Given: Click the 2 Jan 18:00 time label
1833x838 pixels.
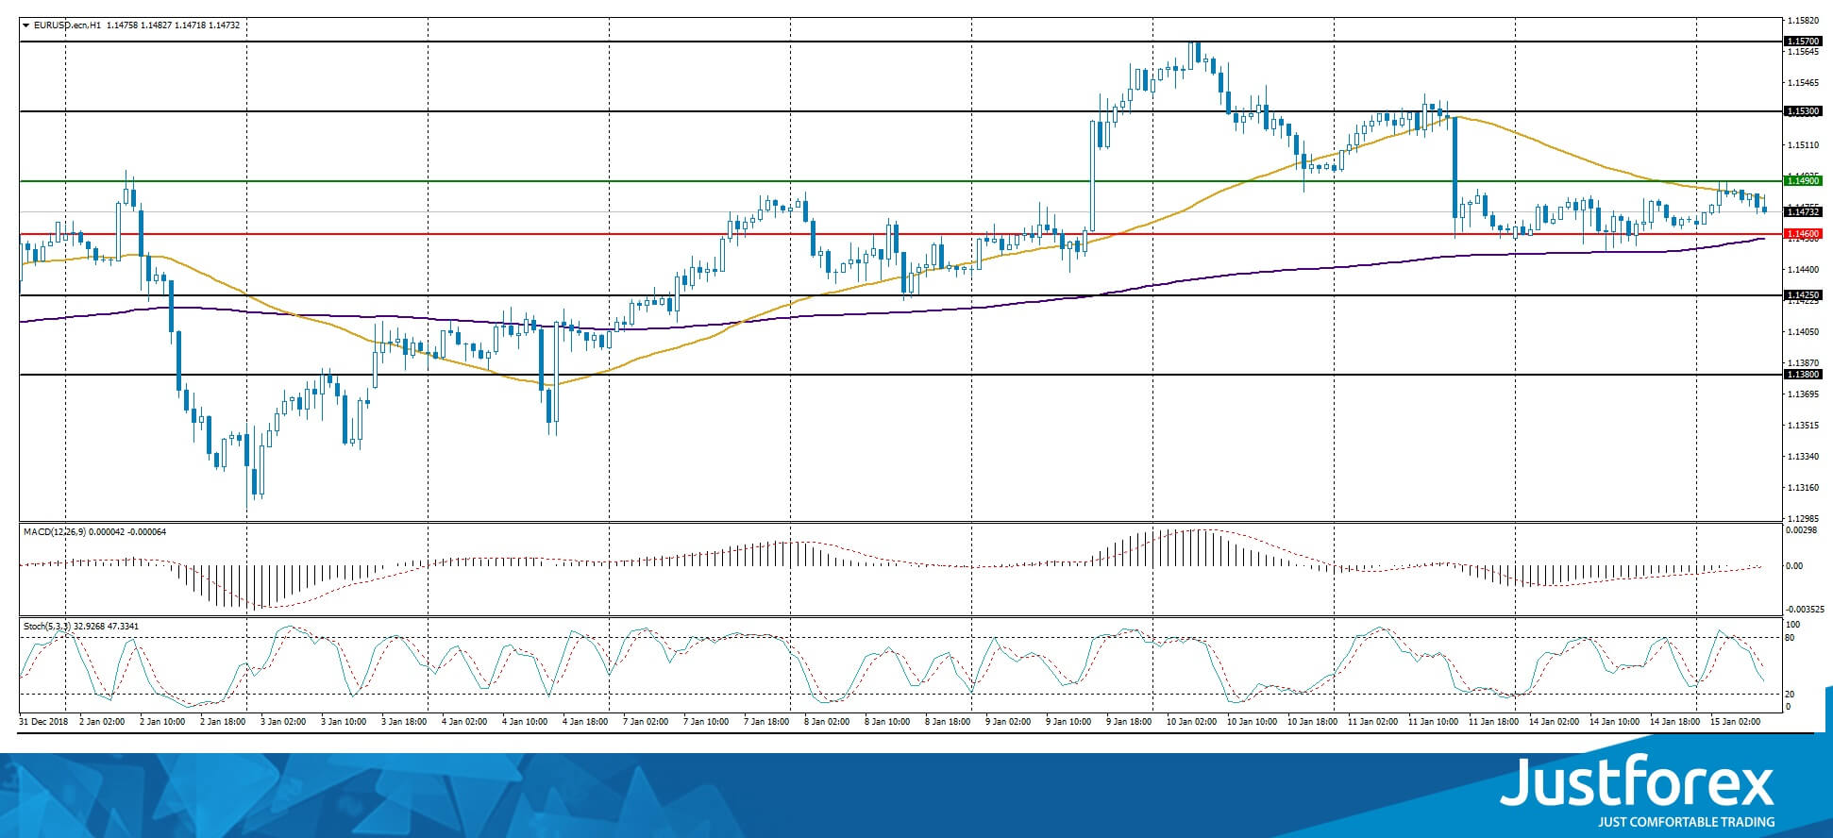Looking at the screenshot, I should tap(223, 722).
